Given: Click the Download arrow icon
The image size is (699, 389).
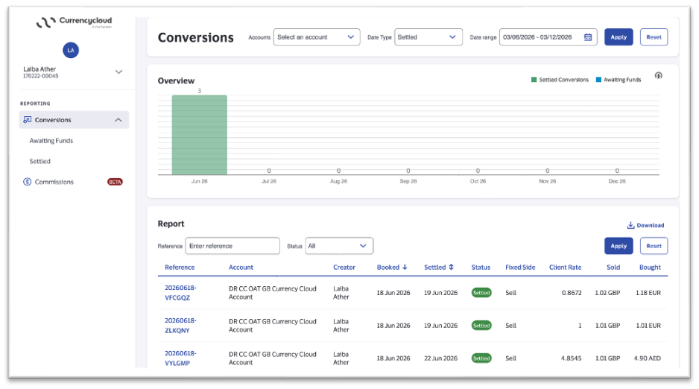Looking at the screenshot, I should [630, 225].
